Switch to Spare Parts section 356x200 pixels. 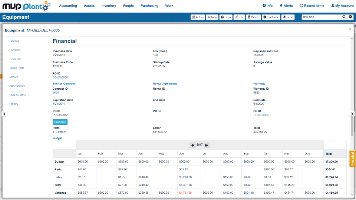[17, 68]
